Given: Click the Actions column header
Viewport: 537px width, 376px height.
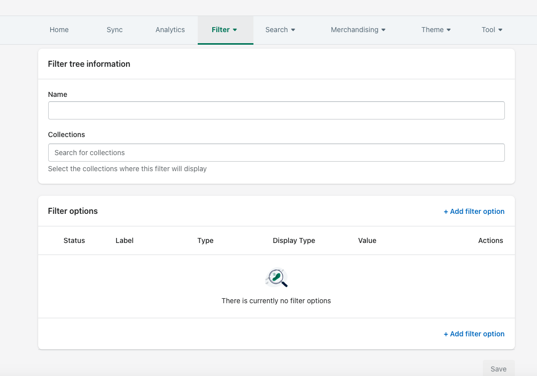Looking at the screenshot, I should 490,240.
